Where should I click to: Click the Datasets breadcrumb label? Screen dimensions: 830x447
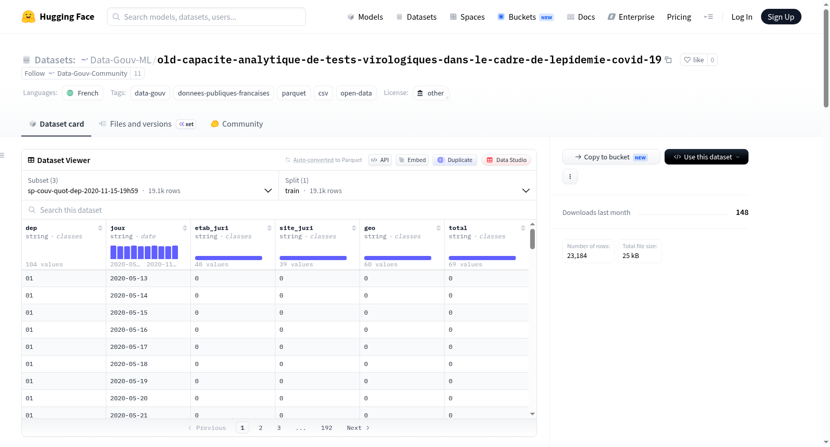point(55,60)
